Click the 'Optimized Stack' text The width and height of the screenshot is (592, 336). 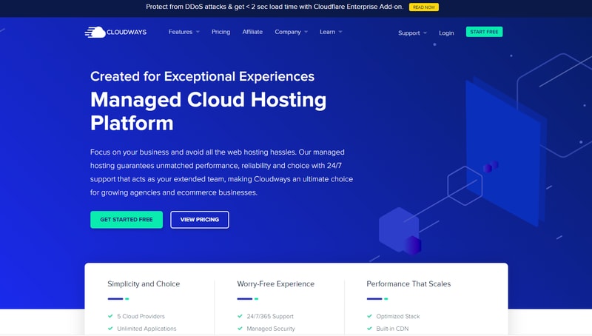[x=398, y=316]
